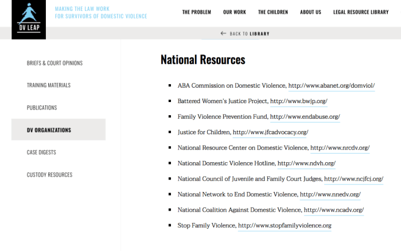Follow the www.ndvh.org hotline link
401x251 pixels.
click(x=306, y=163)
